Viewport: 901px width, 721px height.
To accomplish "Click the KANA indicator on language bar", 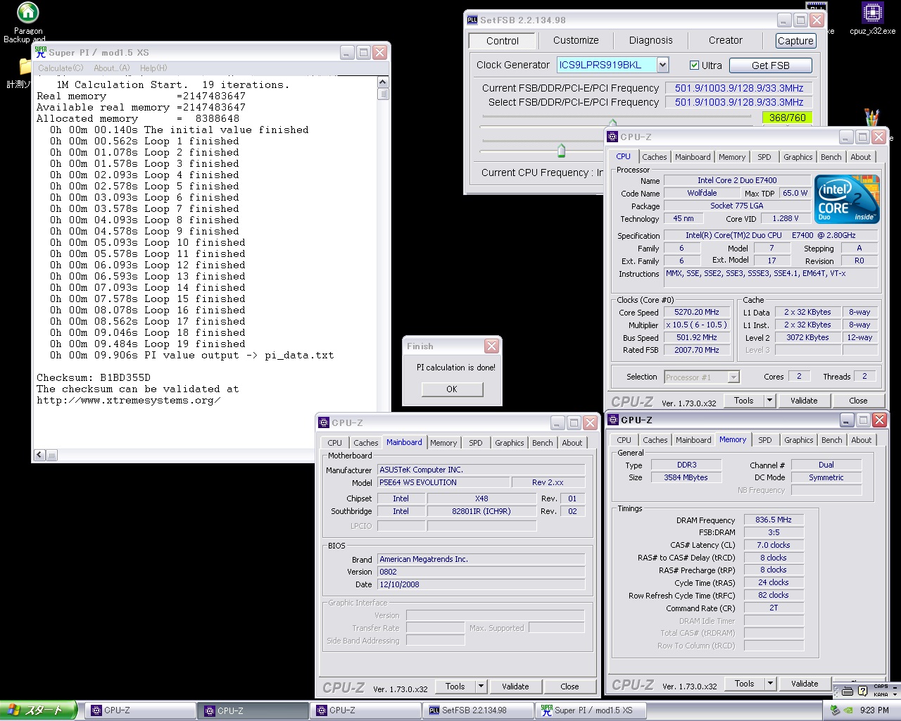I will coord(881,695).
